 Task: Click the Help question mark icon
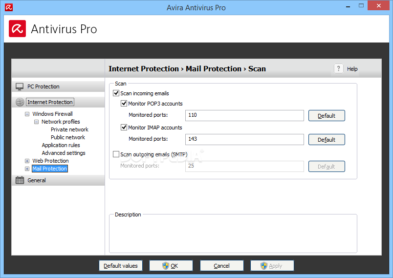pos(338,68)
